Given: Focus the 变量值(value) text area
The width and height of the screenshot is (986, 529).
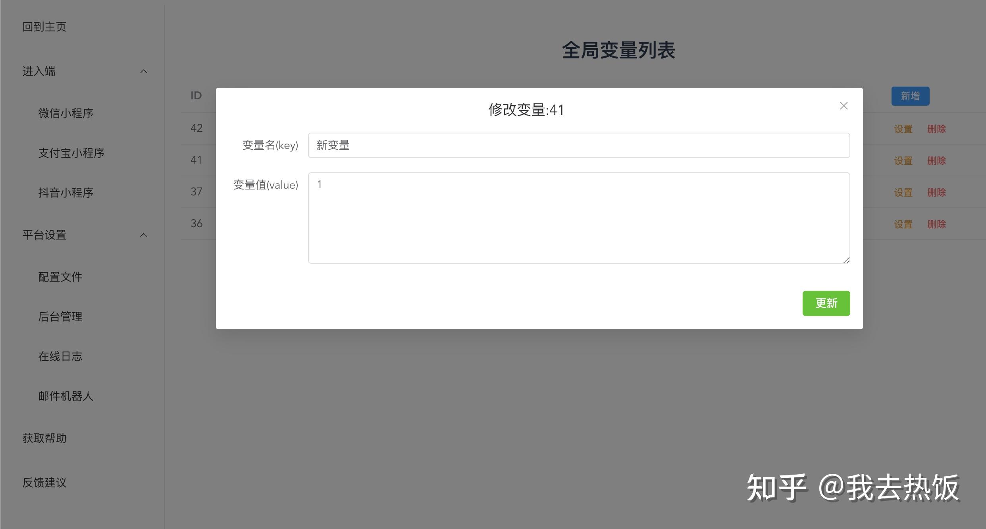Looking at the screenshot, I should coord(579,218).
